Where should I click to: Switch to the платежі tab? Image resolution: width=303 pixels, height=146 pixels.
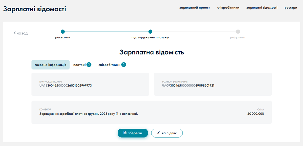79,65
